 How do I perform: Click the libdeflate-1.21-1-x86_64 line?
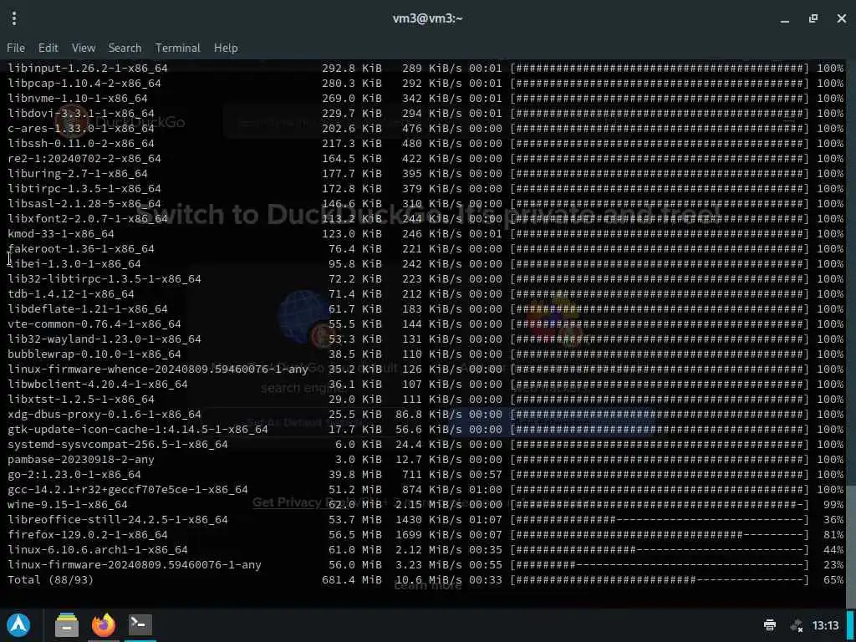click(425, 309)
